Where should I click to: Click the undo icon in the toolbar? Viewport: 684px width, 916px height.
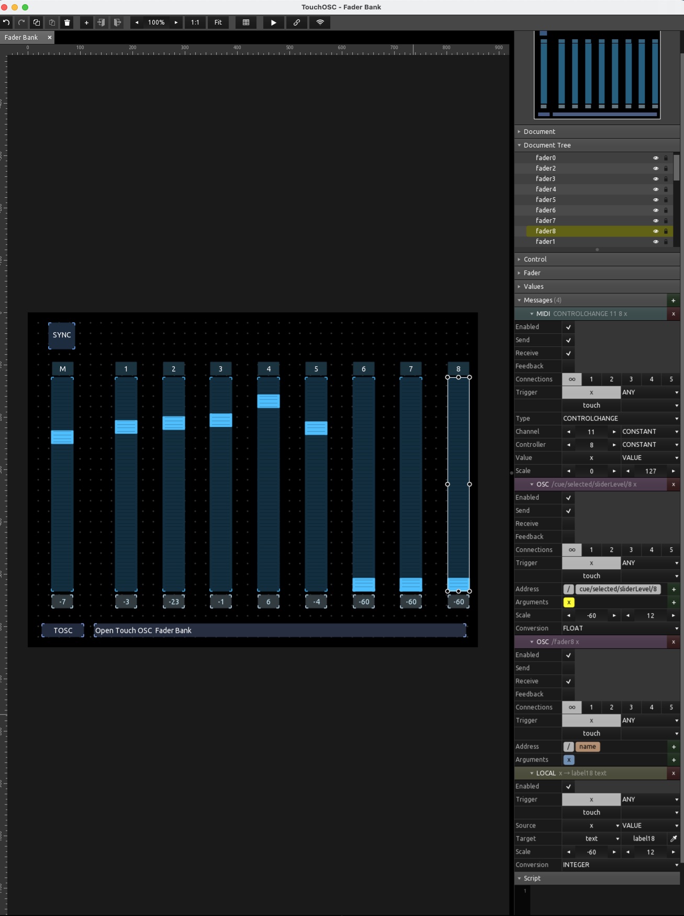click(6, 22)
